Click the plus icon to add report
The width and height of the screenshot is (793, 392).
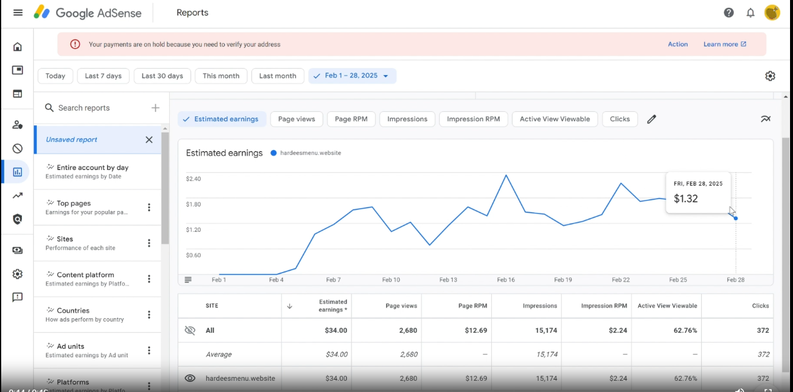tap(156, 108)
